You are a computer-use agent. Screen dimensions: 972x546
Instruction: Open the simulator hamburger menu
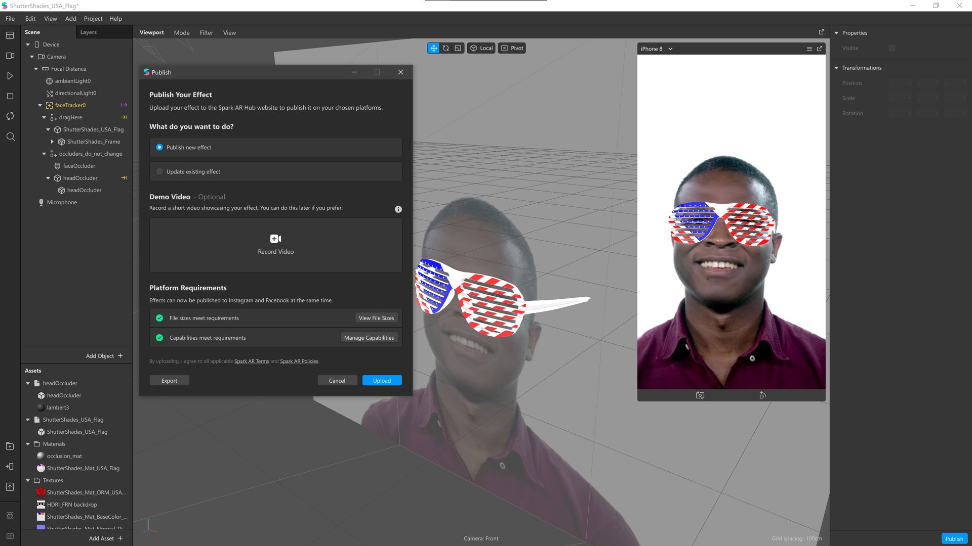pos(809,49)
